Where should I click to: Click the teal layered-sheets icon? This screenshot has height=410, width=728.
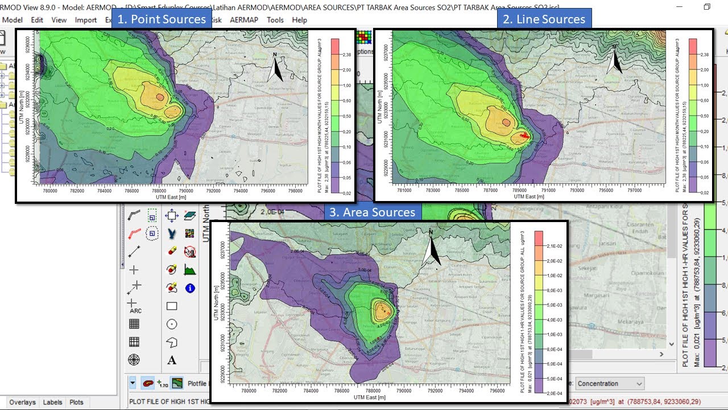(x=190, y=215)
